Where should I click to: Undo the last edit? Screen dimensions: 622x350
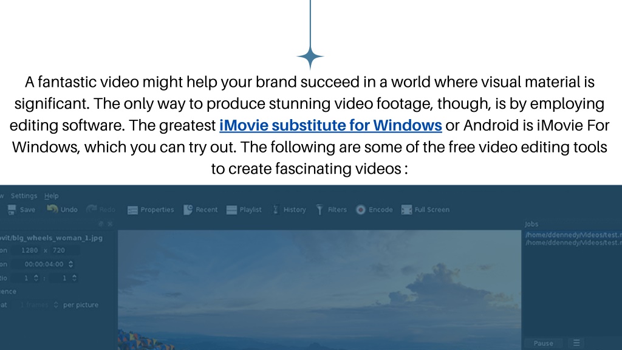coord(63,210)
